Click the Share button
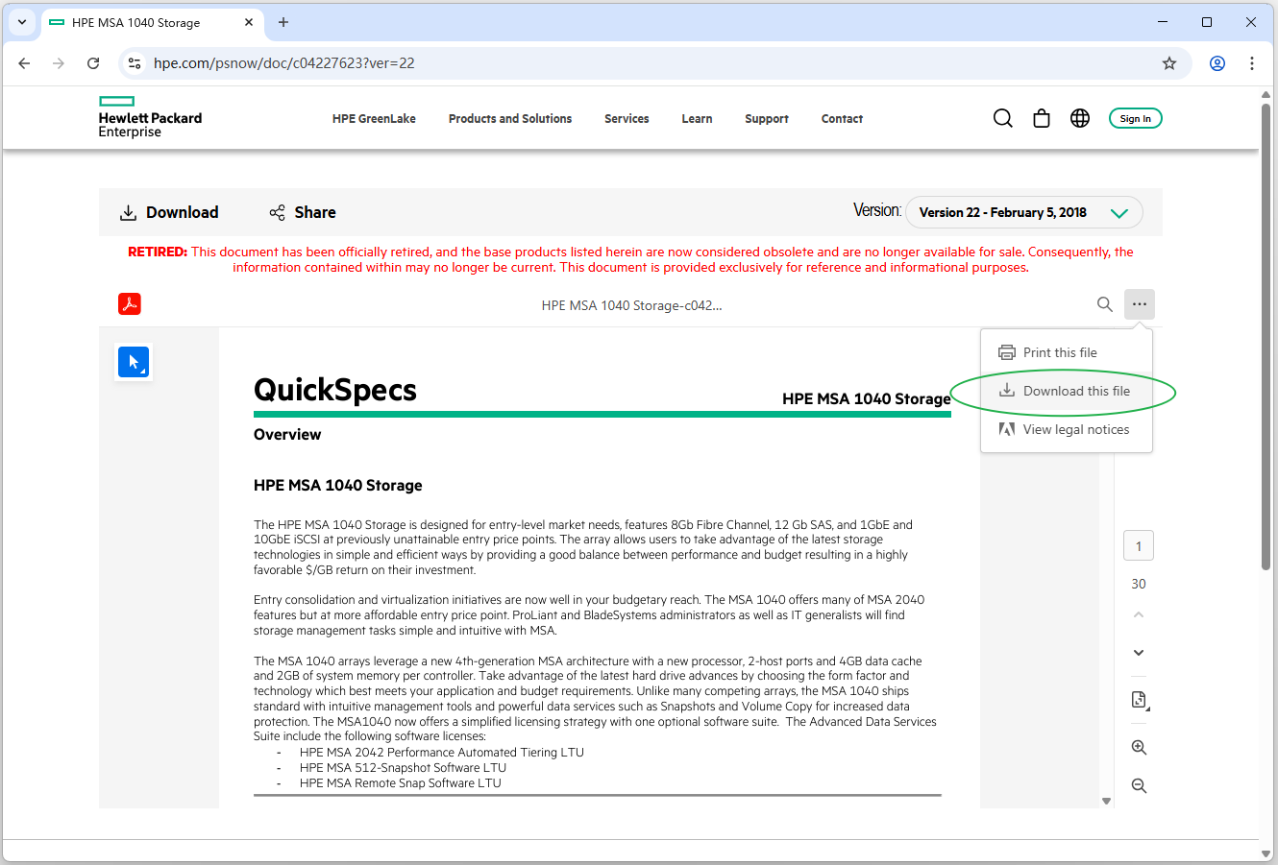Image resolution: width=1278 pixels, height=865 pixels. [303, 212]
